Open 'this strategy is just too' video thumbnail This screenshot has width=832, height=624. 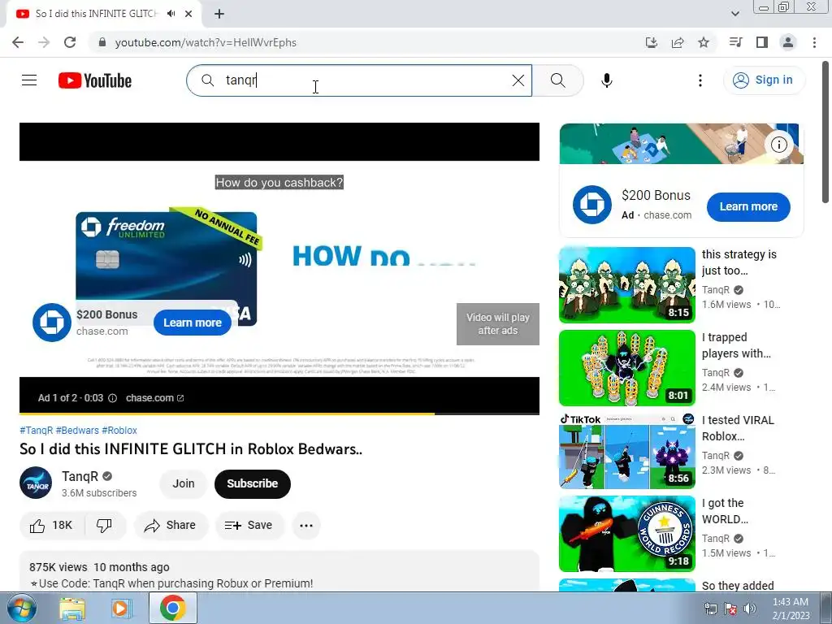click(627, 285)
